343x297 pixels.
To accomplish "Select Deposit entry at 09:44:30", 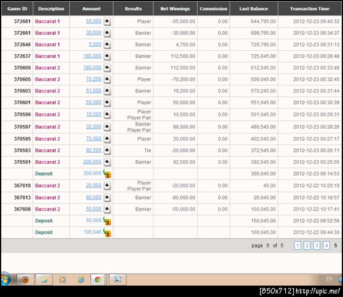I will click(x=44, y=233).
